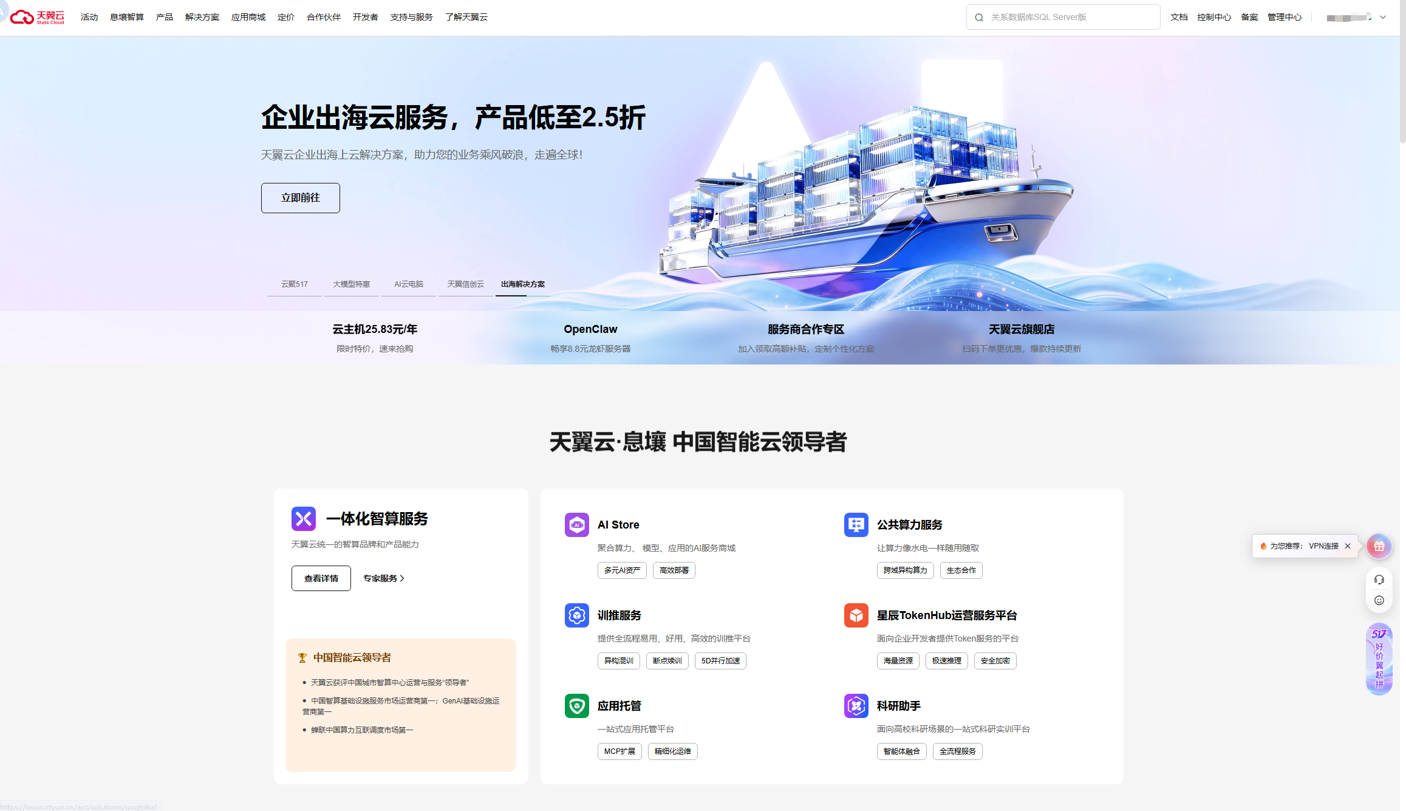Open the 定价 navigation item
Screen dimensions: 1406x811
coord(286,17)
